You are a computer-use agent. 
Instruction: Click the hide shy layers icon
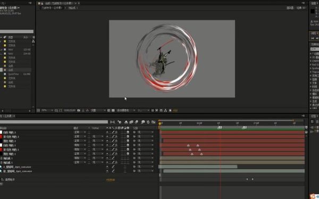126,122
